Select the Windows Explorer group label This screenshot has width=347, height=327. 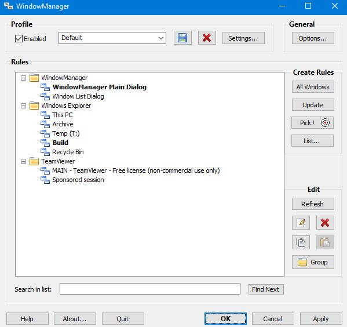coord(66,106)
